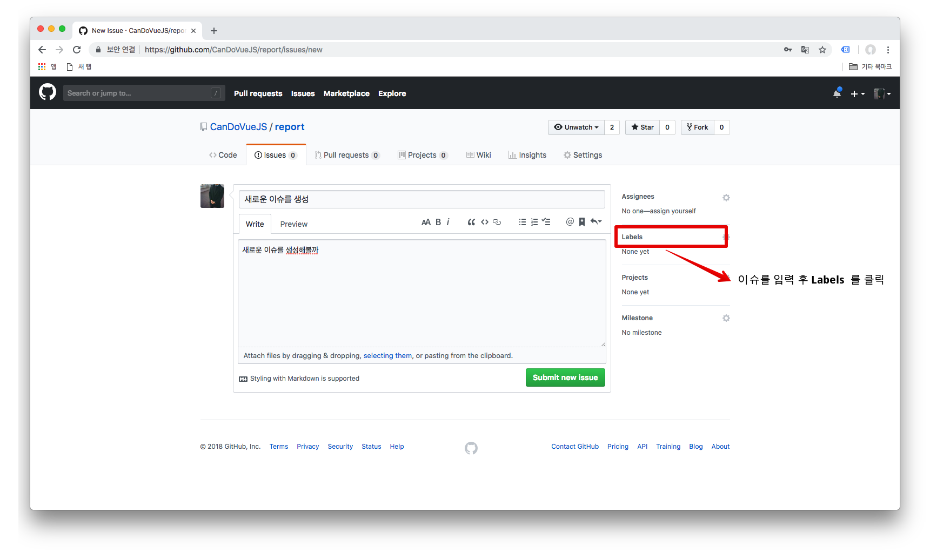930x553 pixels.
Task: Open header Issues menu
Action: pos(303,93)
